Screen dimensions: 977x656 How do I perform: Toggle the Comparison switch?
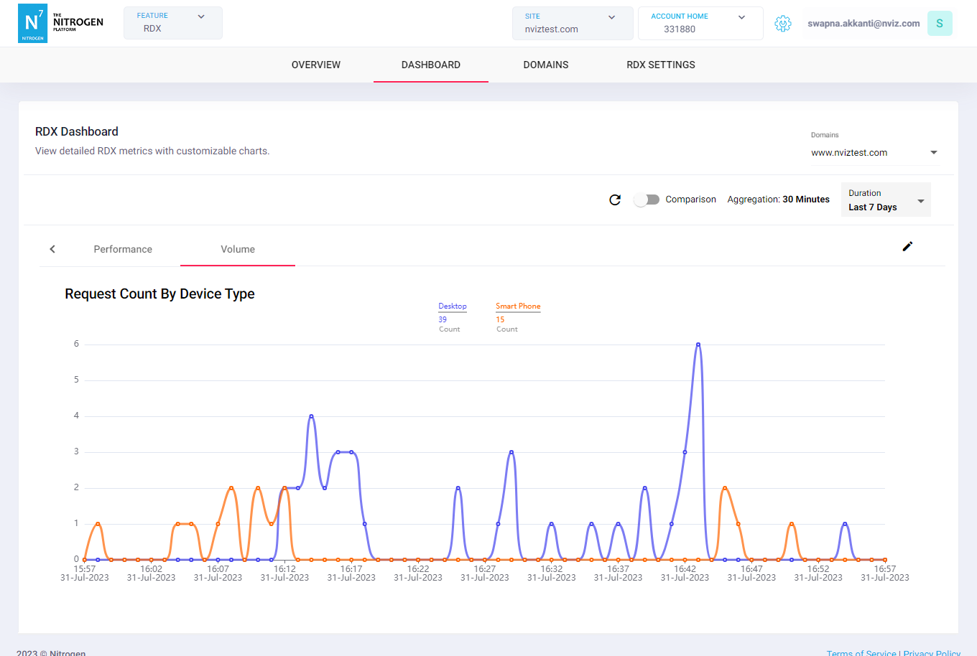647,200
